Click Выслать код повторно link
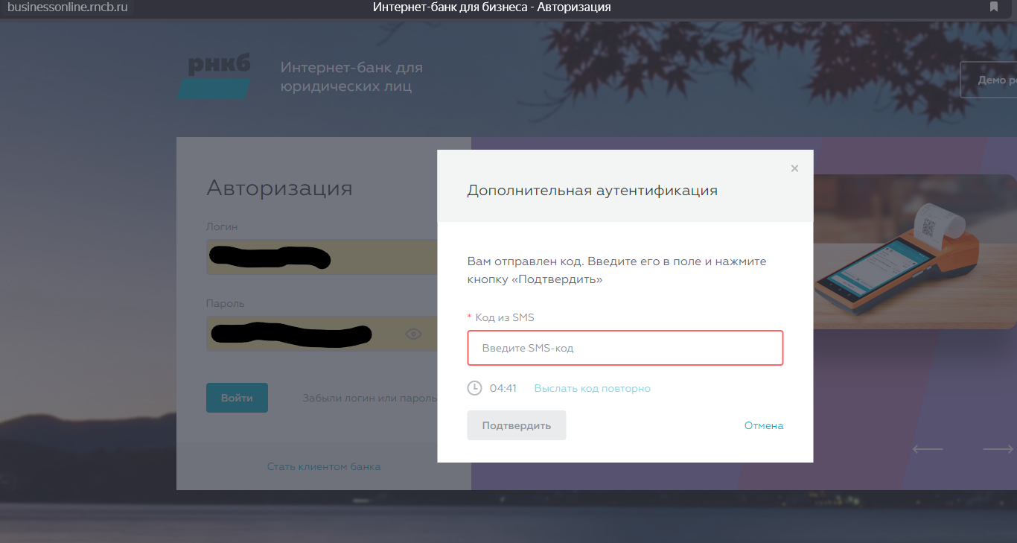Screen dimensions: 1017x543 [592, 388]
